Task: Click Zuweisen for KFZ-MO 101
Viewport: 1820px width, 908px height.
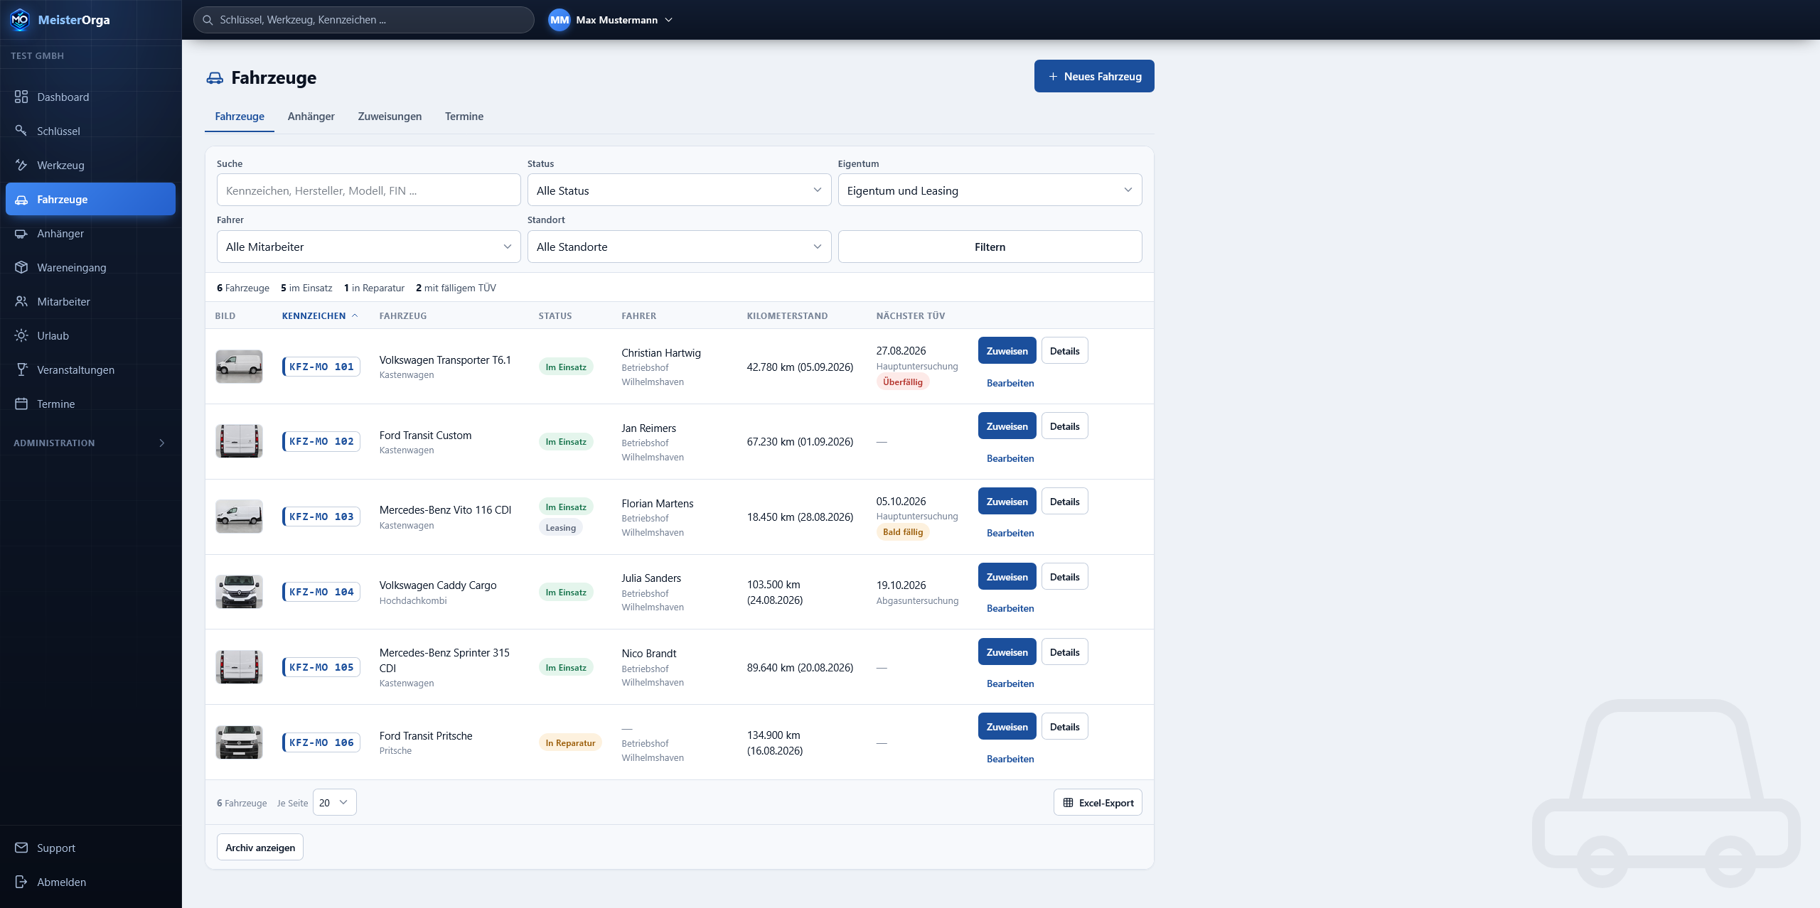Action: pos(1007,351)
